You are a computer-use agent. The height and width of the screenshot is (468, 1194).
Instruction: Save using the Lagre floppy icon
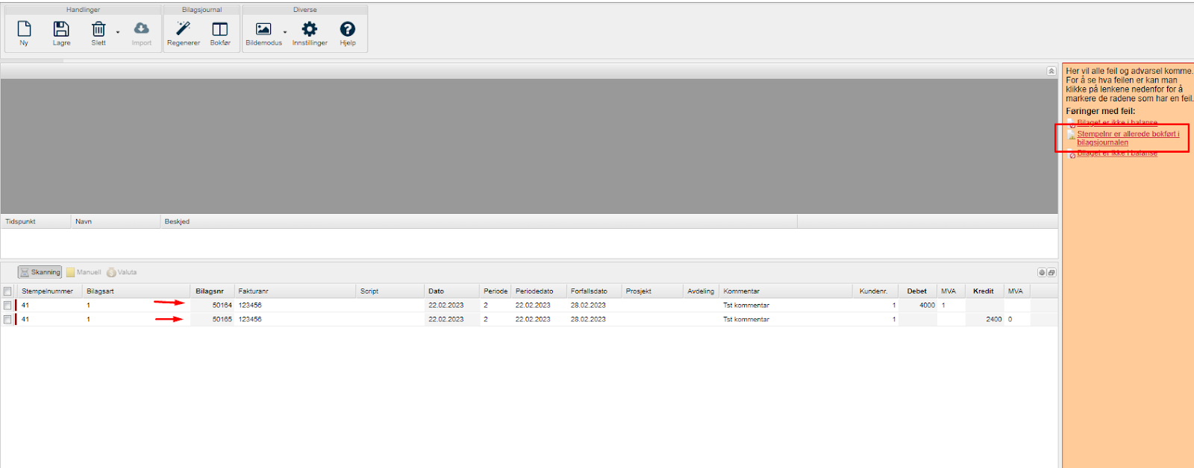(61, 30)
